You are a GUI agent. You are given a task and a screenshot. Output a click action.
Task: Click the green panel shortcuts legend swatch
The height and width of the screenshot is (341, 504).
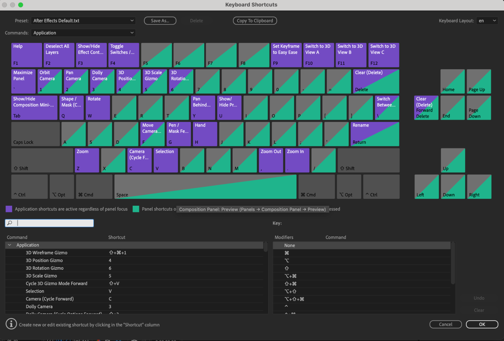[x=136, y=209]
